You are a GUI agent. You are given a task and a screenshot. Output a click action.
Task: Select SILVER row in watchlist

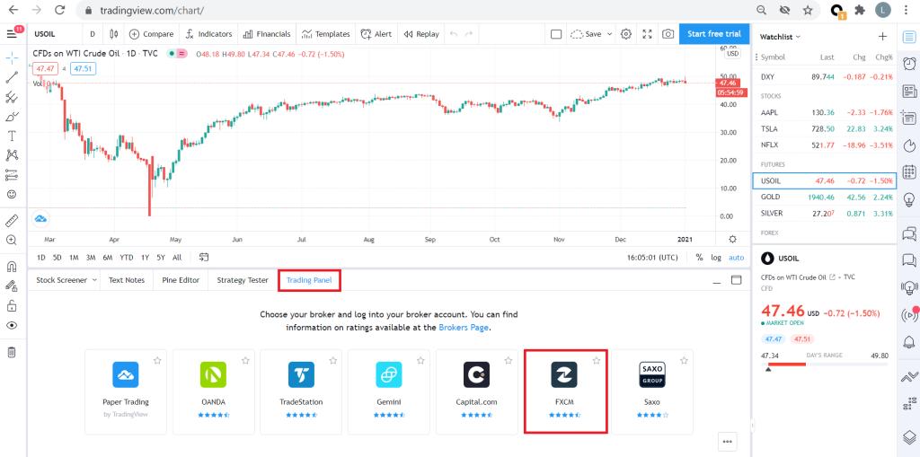point(825,213)
